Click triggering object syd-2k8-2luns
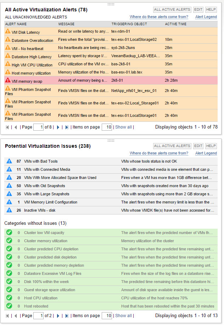This screenshot has width=224, height=326. pos(123,48)
